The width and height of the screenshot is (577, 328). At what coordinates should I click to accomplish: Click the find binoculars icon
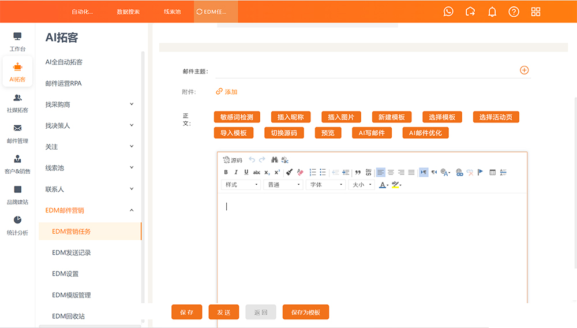(x=275, y=159)
